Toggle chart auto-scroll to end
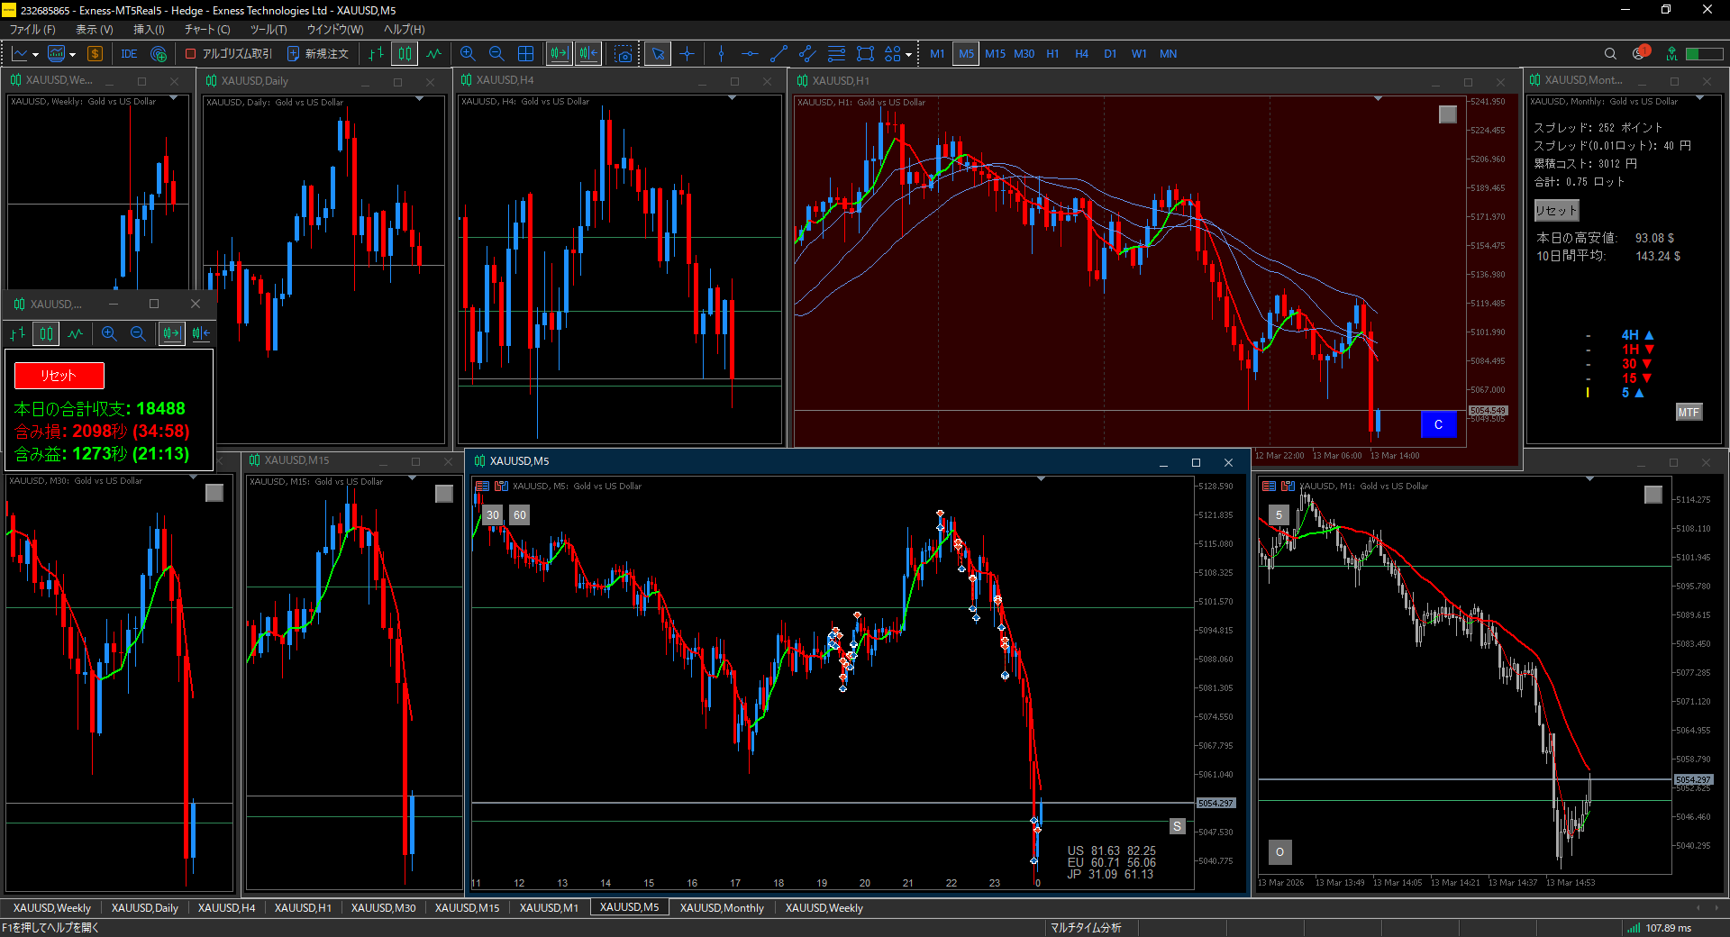This screenshot has width=1730, height=937. (x=559, y=54)
